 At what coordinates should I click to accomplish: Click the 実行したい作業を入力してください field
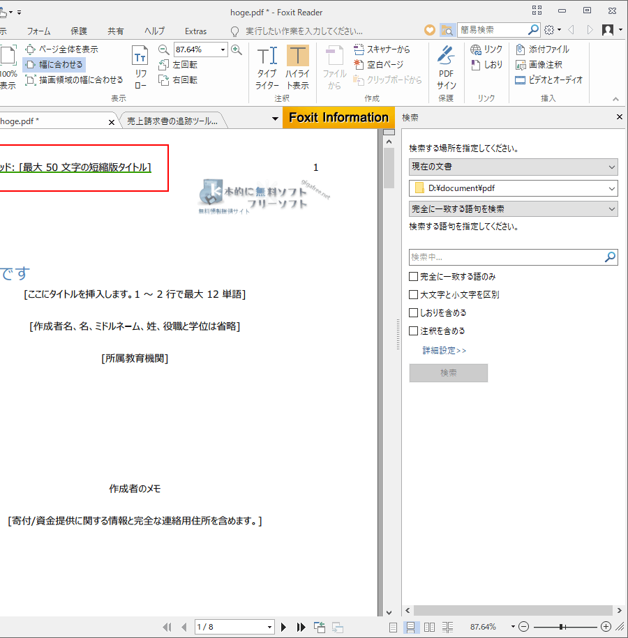tap(304, 31)
